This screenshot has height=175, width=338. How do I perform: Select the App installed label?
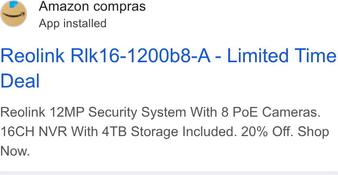pyautogui.click(x=73, y=23)
